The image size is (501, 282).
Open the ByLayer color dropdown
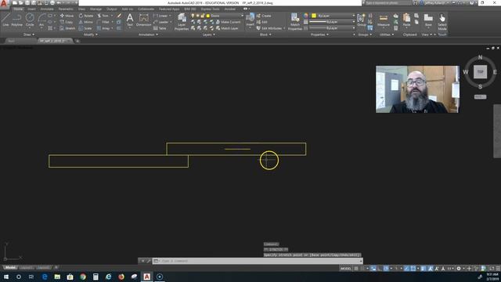(333, 16)
